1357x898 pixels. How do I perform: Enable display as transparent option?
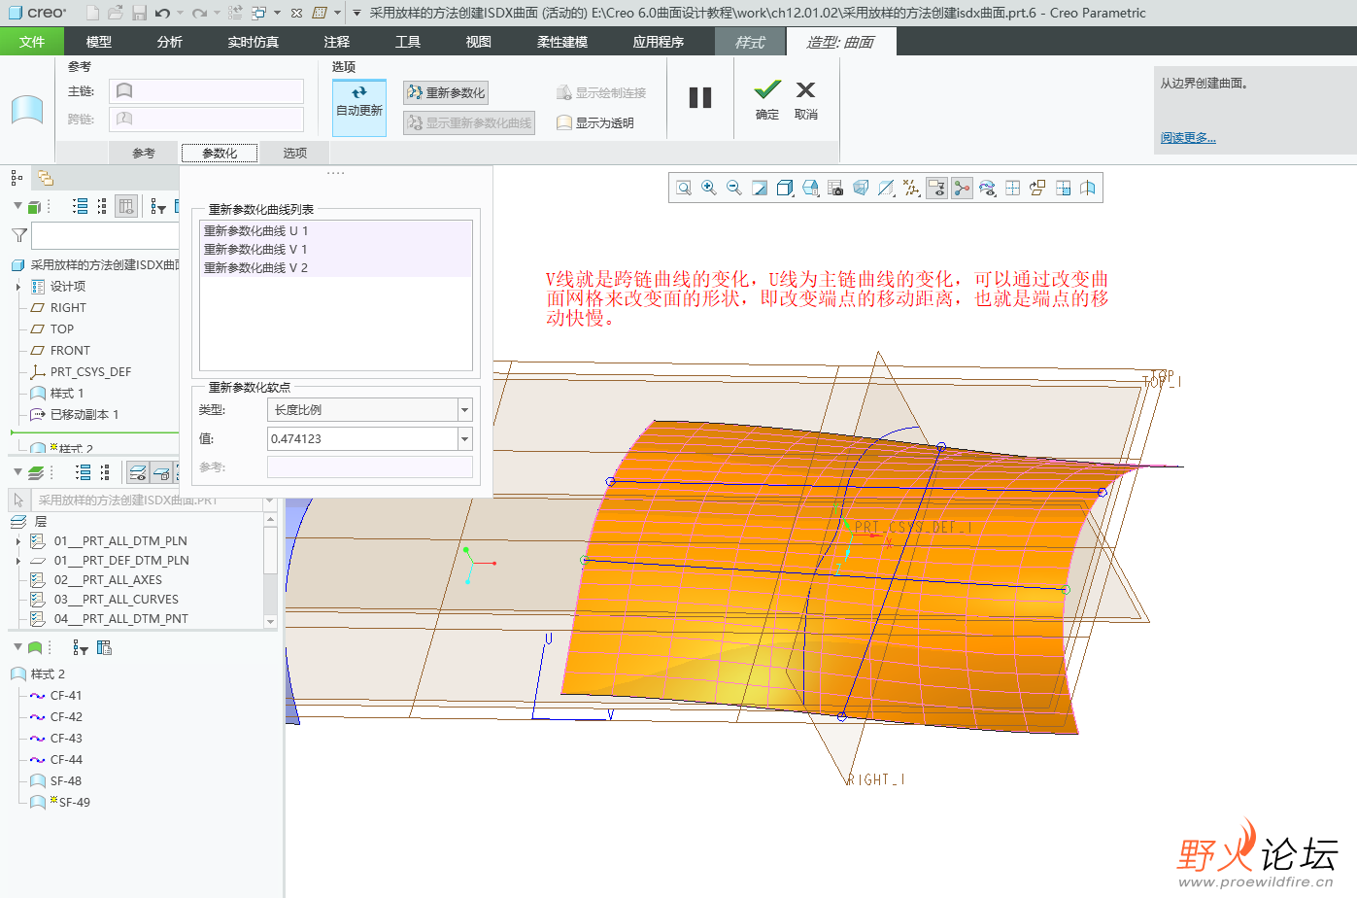(595, 122)
